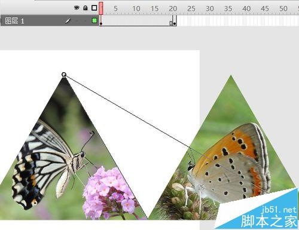The height and width of the screenshot is (230, 299).
Task: Click frame 5 on the timeline ruler
Action: tap(115, 8)
